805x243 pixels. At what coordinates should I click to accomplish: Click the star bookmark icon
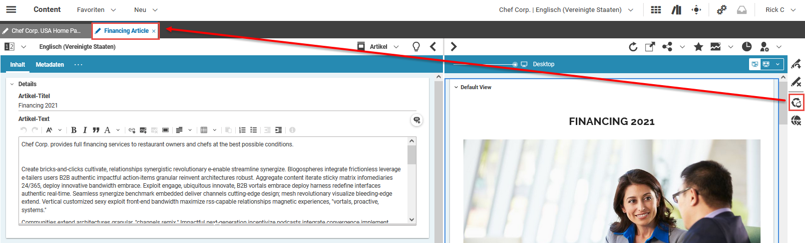pyautogui.click(x=698, y=47)
